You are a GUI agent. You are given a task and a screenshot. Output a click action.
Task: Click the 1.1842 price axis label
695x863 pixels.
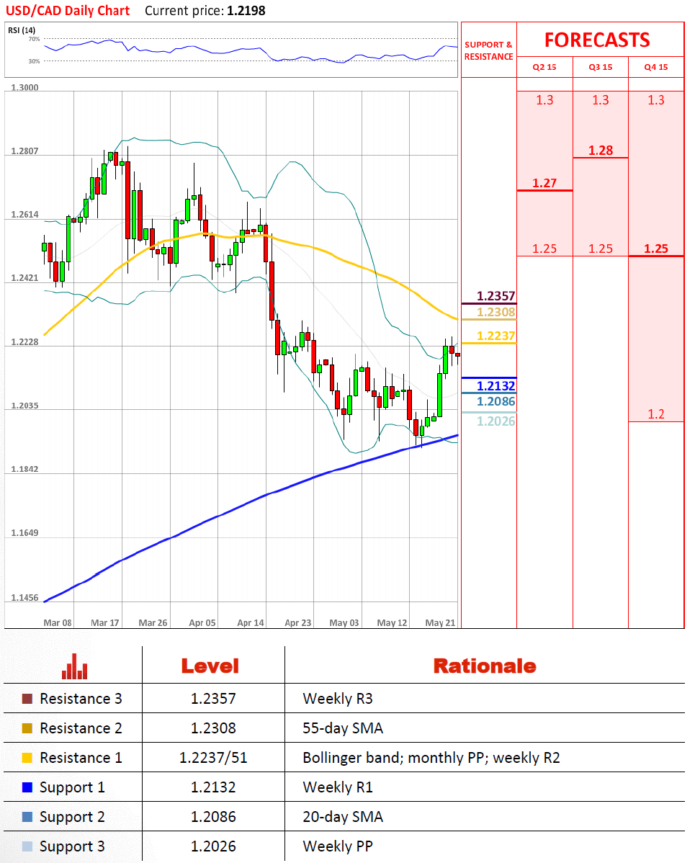pyautogui.click(x=24, y=469)
